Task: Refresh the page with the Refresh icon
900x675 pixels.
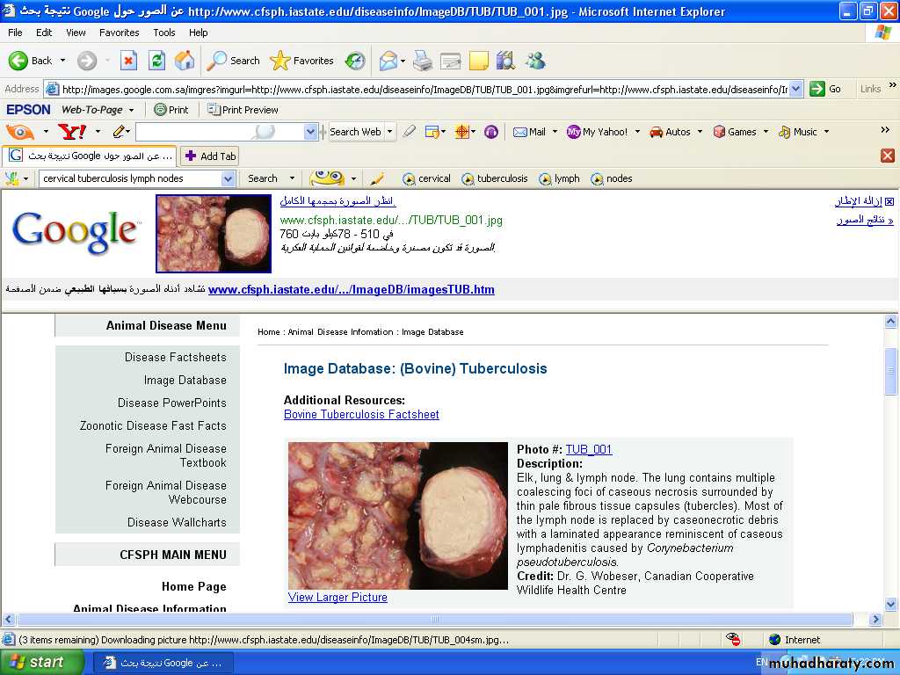Action: coord(156,61)
